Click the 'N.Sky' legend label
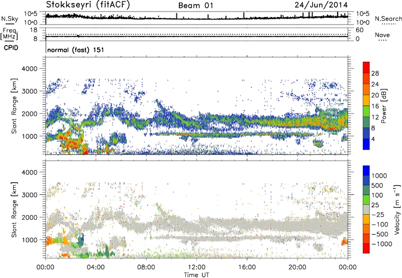The height and width of the screenshot is (278, 402). point(10,19)
